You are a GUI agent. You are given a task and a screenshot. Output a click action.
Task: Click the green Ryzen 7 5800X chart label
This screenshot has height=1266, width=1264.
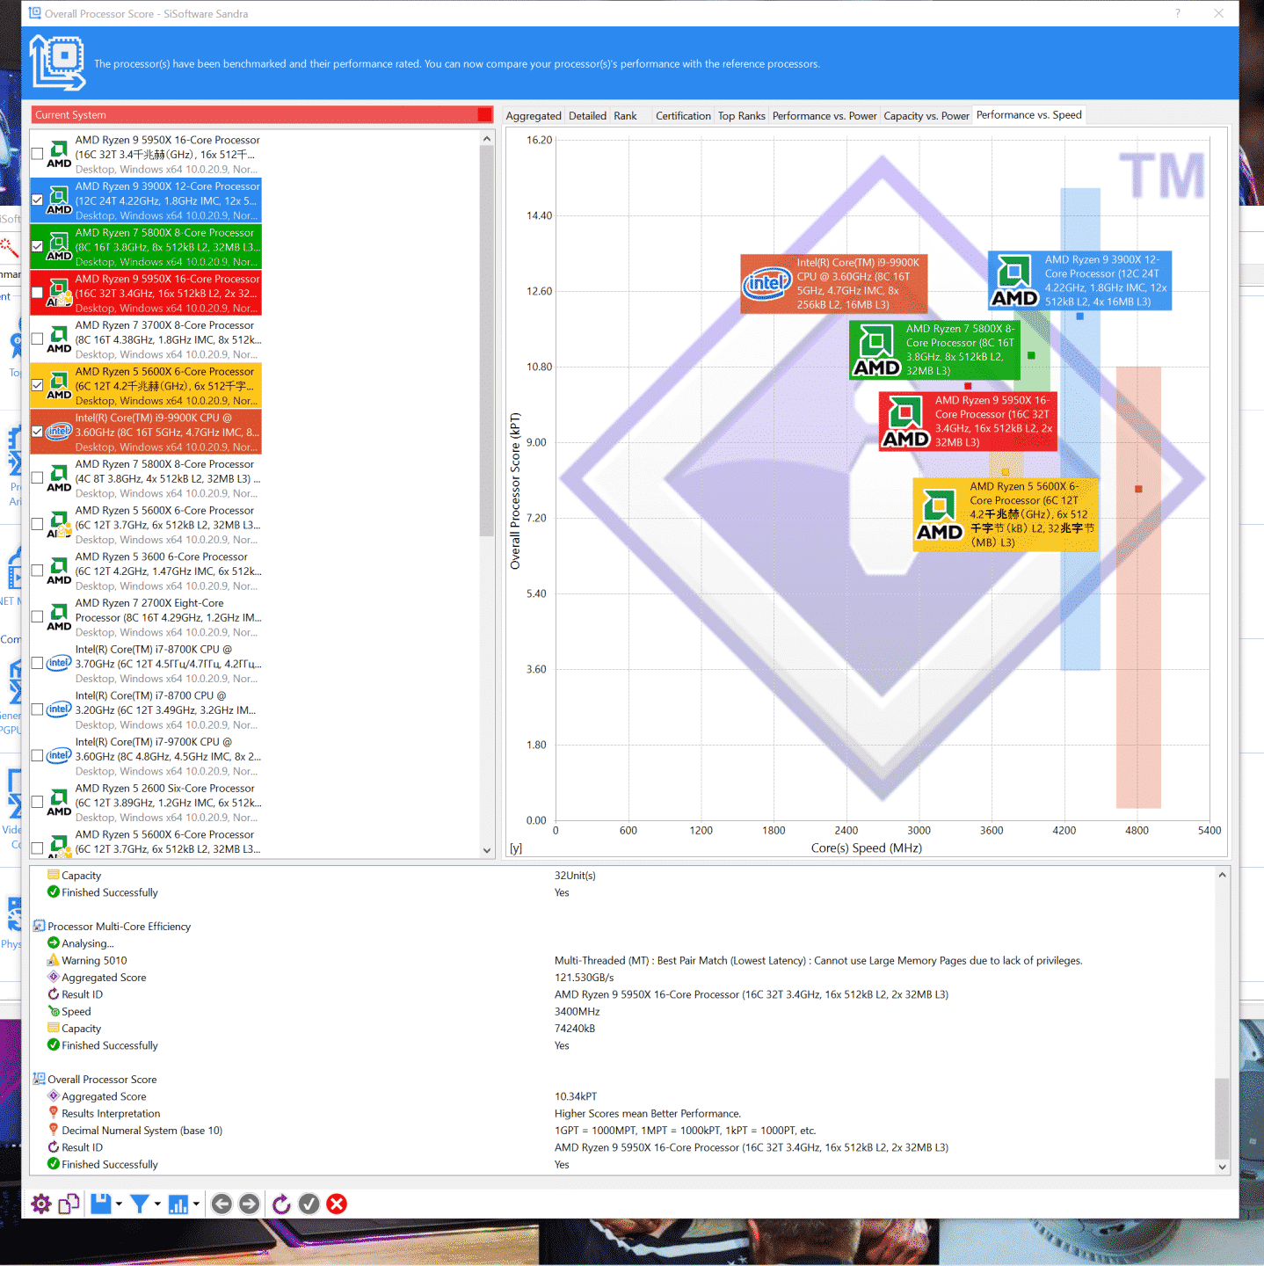point(934,350)
